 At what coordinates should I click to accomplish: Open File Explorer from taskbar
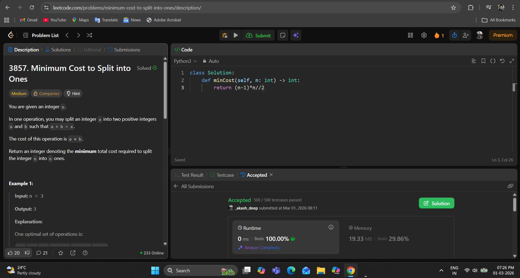coord(321,270)
